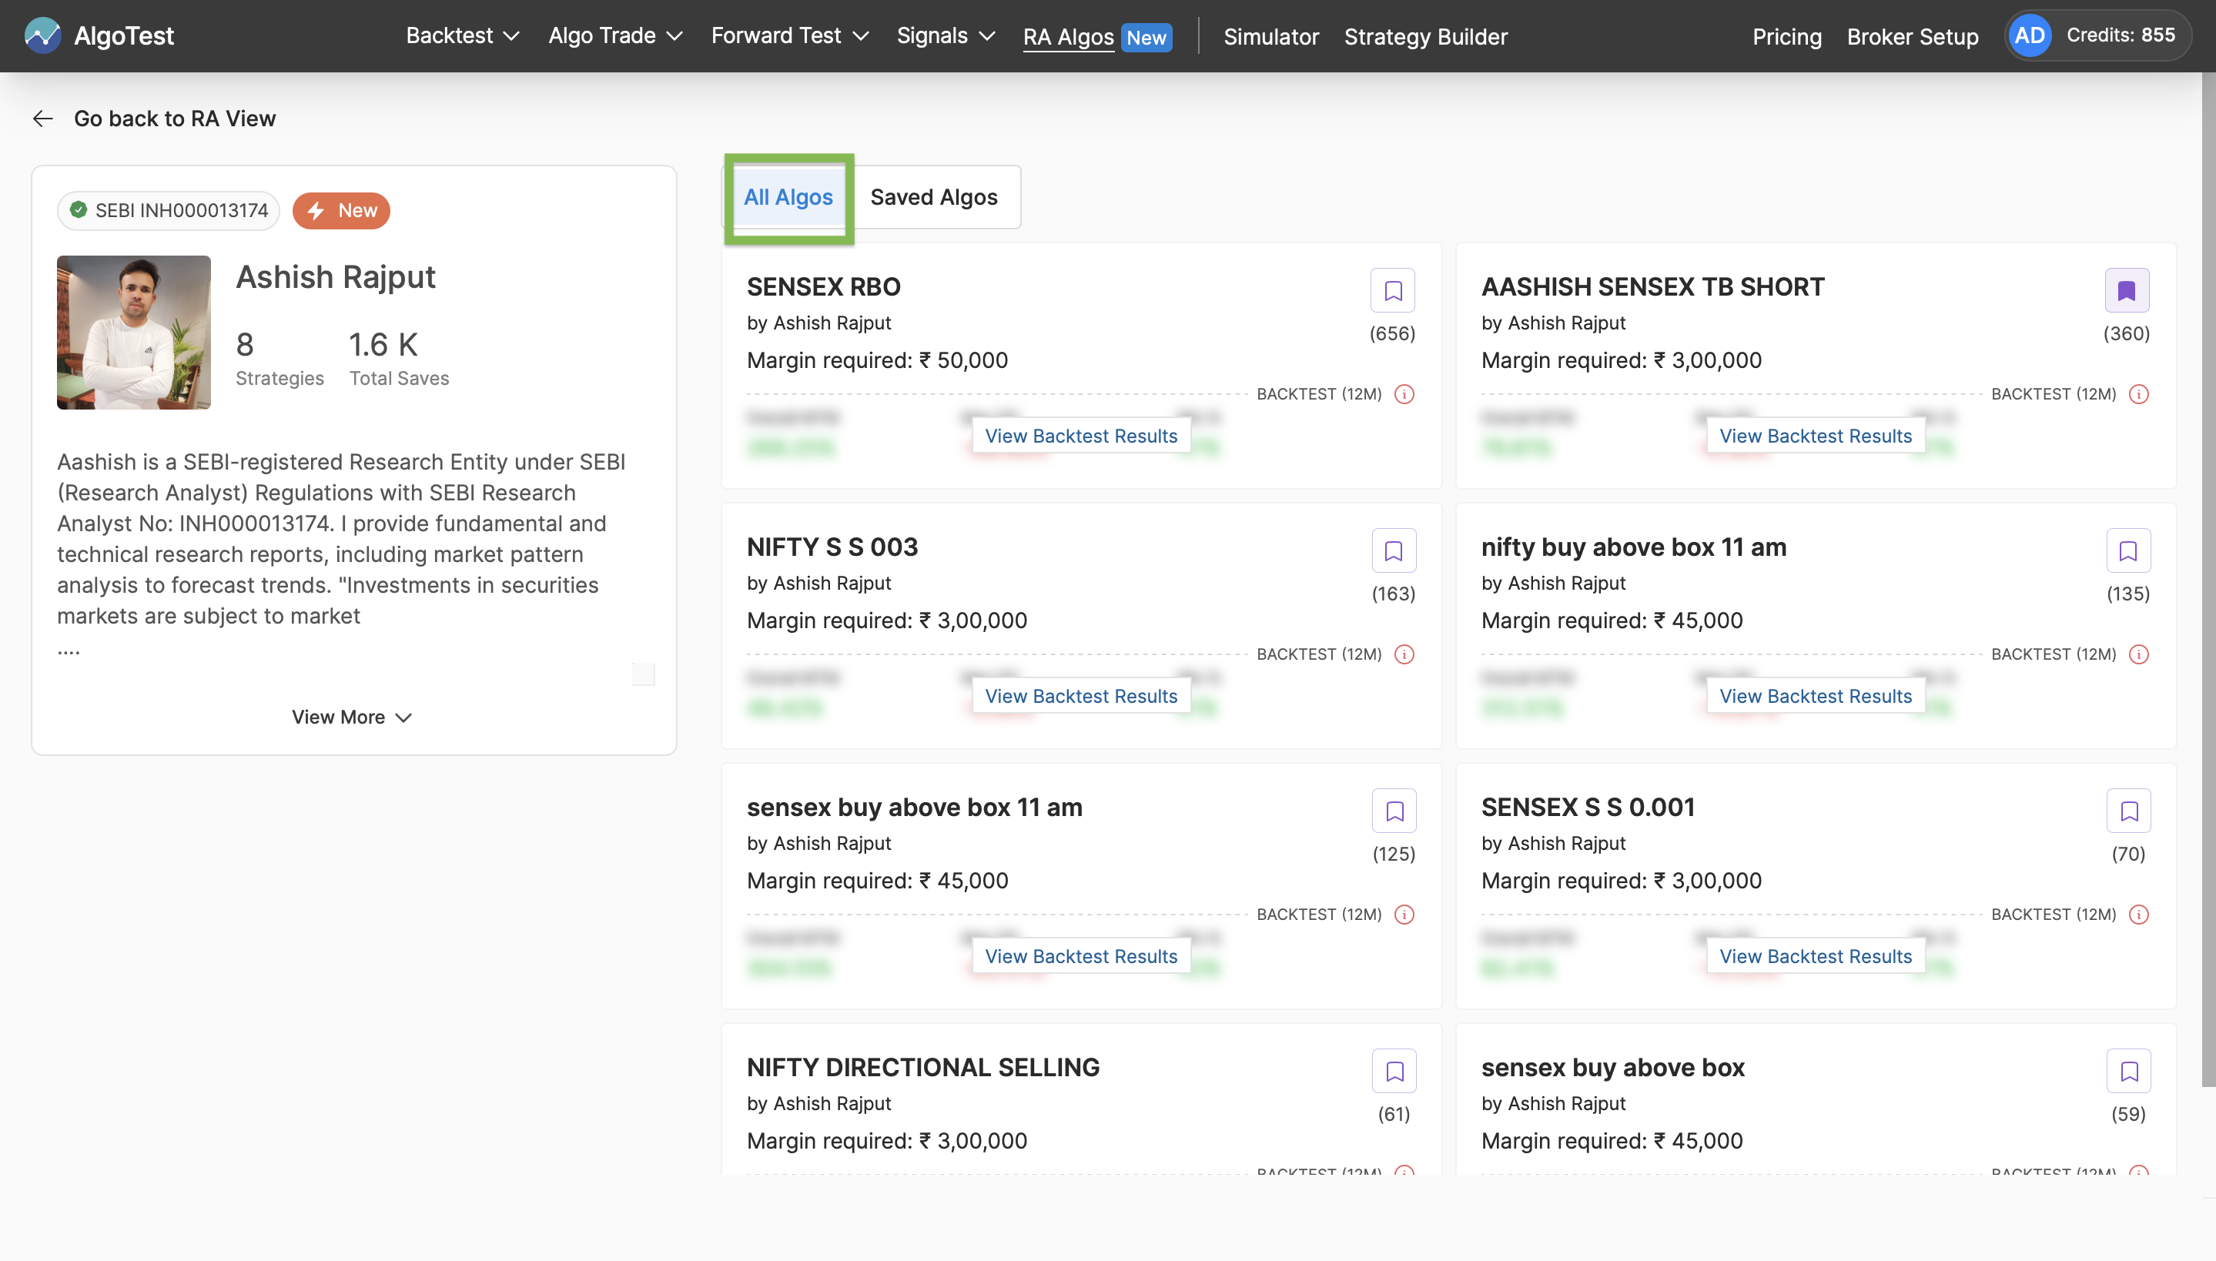Bookmark nifty buy above box 11 am
This screenshot has width=2216, height=1261.
point(2127,551)
